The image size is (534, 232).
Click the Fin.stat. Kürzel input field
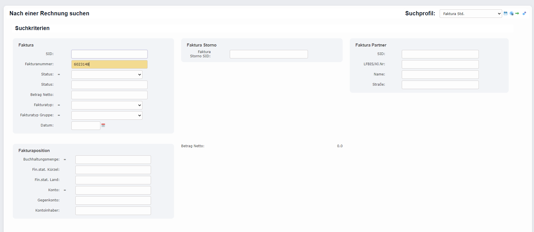coord(113,170)
